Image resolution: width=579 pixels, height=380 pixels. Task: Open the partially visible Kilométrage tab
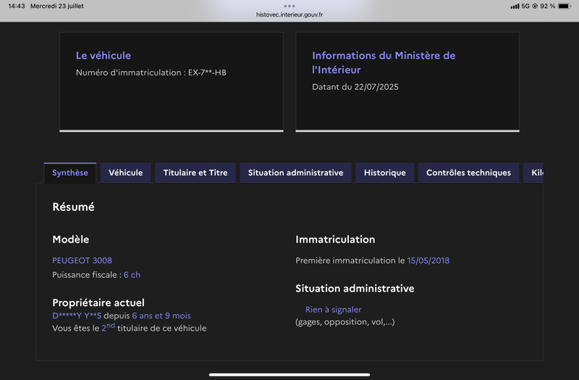(x=533, y=173)
